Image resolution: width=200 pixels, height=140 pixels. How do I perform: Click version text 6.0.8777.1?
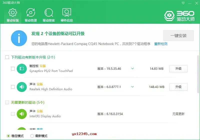(x=113, y=87)
